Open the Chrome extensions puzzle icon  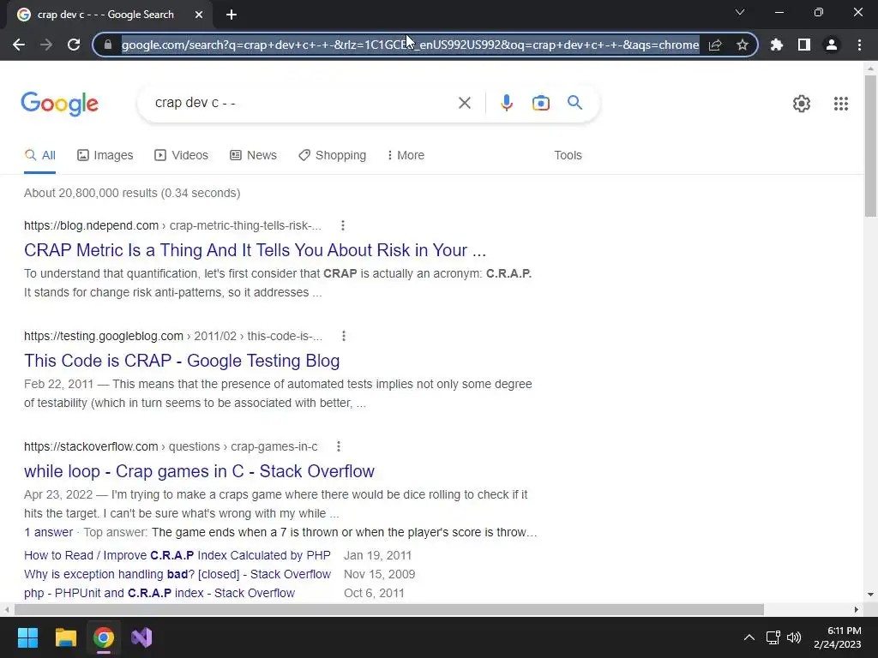pyautogui.click(x=777, y=45)
